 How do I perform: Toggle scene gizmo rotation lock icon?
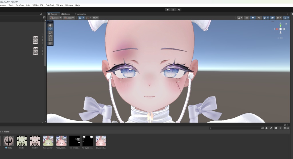click(286, 24)
